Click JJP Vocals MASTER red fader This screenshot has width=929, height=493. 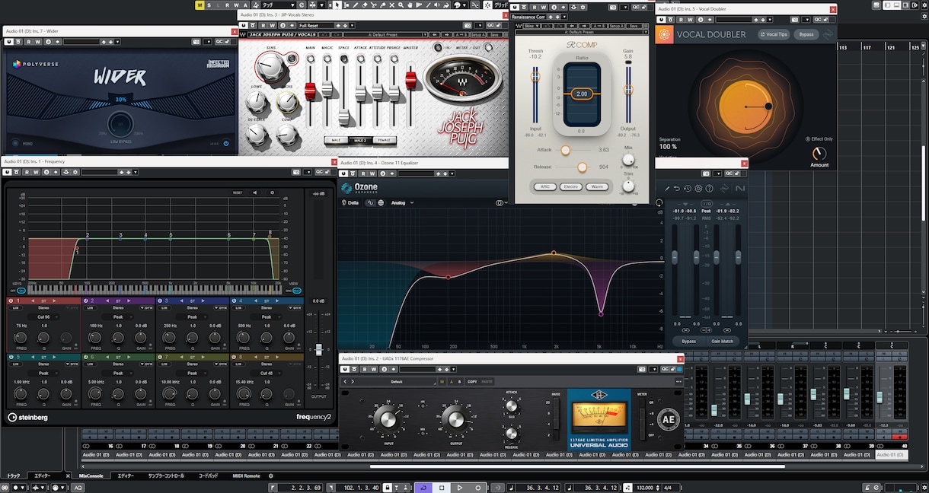(x=410, y=81)
